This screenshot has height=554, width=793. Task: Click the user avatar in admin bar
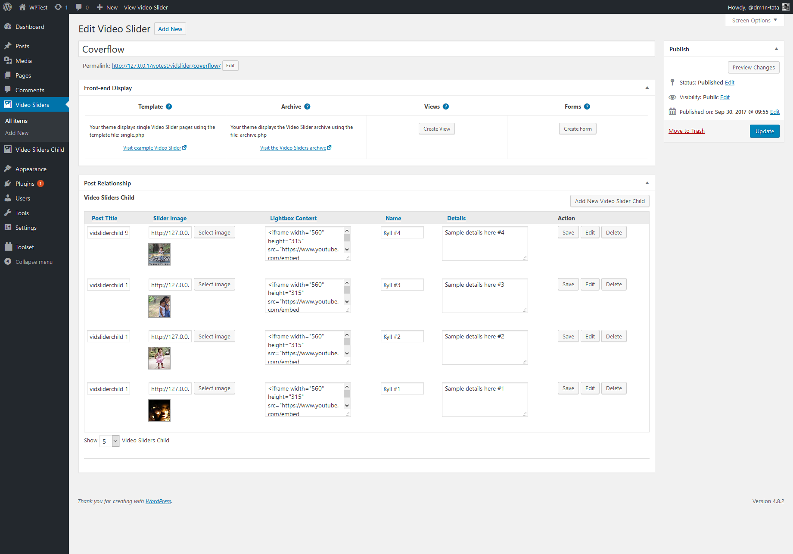pos(786,7)
